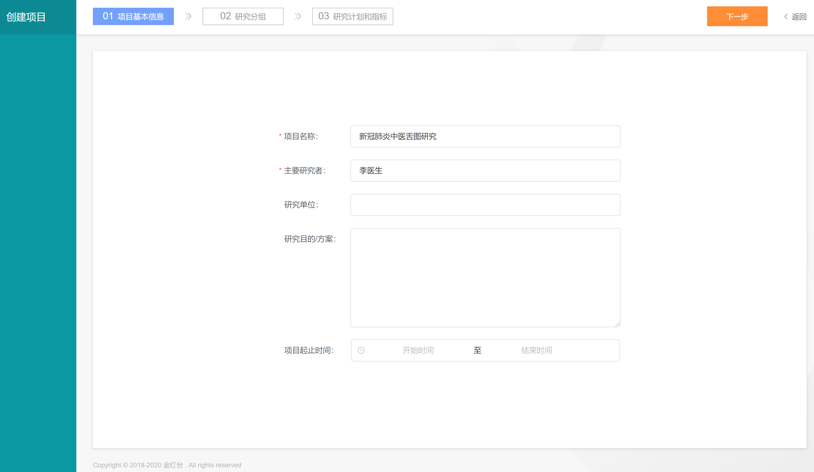Image resolution: width=814 pixels, height=472 pixels.
Task: Click the empty 研究单位 field
Action: [485, 205]
